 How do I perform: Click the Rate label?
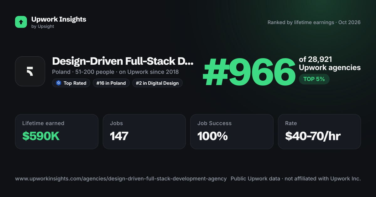click(291, 123)
